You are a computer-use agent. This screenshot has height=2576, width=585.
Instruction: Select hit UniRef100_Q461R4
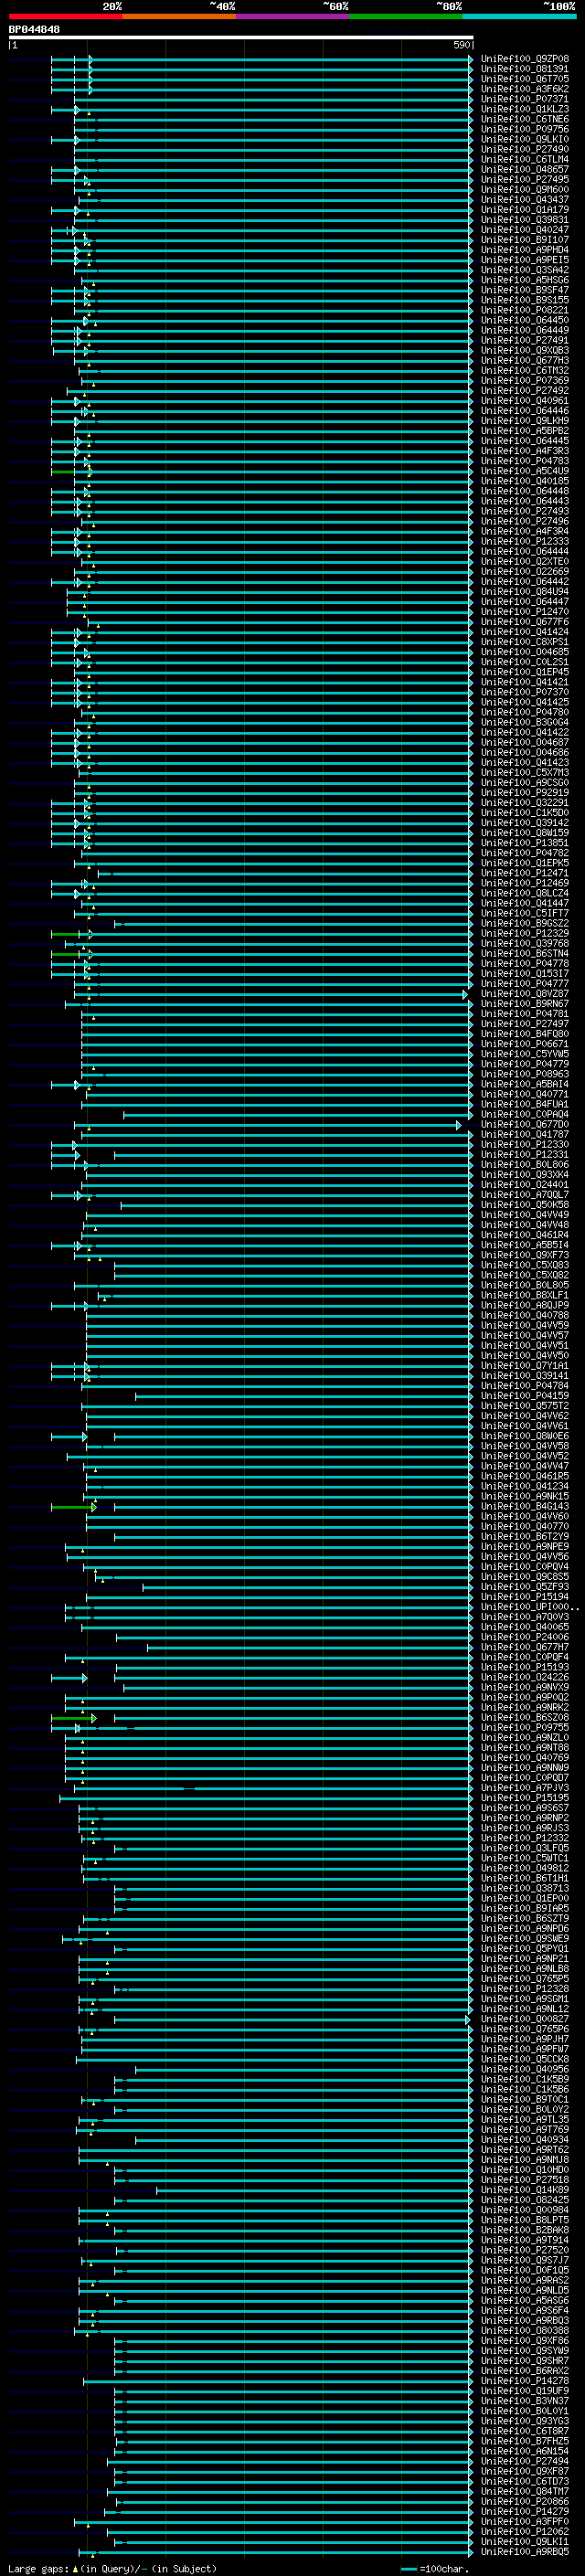coord(525,1235)
